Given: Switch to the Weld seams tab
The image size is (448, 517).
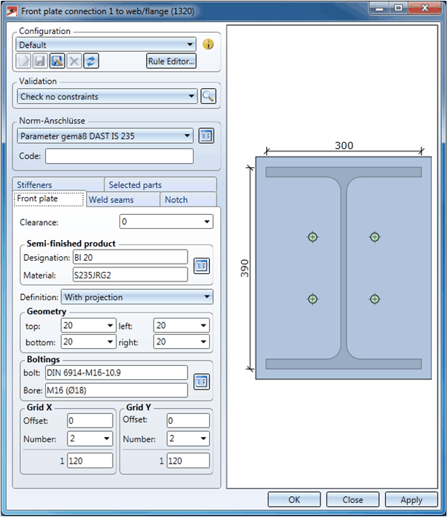Looking at the screenshot, I should point(123,200).
